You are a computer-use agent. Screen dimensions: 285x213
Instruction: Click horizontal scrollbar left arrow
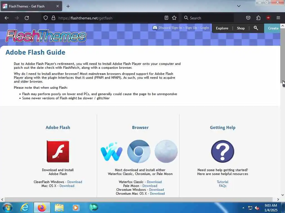2,199
